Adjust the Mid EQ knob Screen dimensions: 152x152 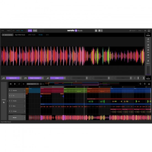tap(148, 50)
